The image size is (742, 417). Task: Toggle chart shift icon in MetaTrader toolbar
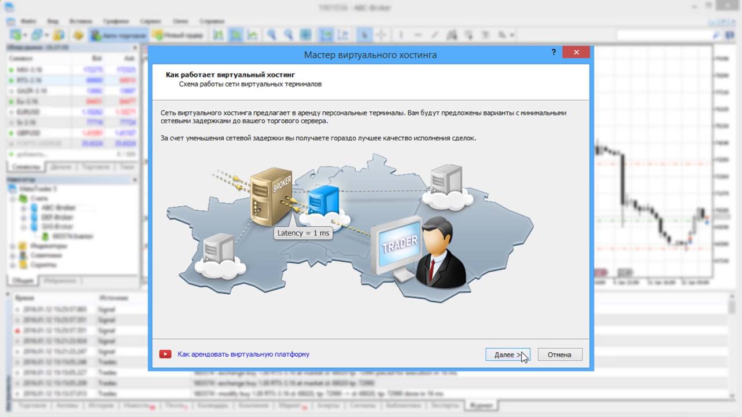(x=343, y=35)
